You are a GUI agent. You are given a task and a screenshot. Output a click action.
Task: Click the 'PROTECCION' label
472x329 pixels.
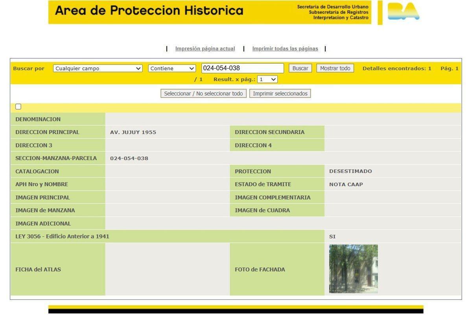click(x=253, y=171)
